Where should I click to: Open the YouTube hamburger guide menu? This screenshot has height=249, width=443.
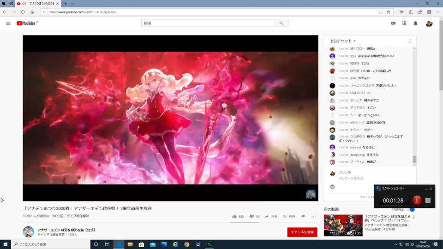[x=8, y=23]
